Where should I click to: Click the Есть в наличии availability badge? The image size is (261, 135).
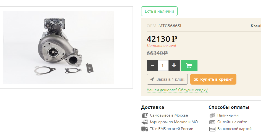click(159, 11)
